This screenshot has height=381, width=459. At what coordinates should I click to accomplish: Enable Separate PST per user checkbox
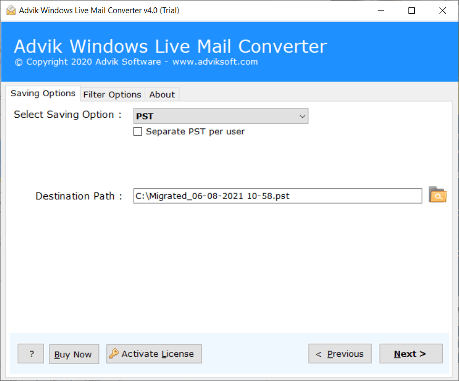point(137,132)
